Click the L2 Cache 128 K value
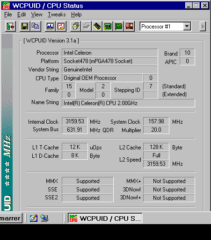 pyautogui.click(x=156, y=147)
